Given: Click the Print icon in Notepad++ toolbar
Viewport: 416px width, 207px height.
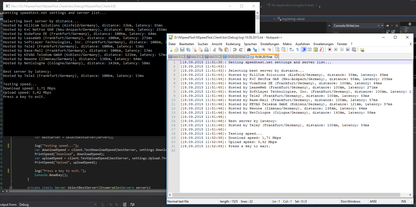Looking at the screenshot, I should click(206, 50).
